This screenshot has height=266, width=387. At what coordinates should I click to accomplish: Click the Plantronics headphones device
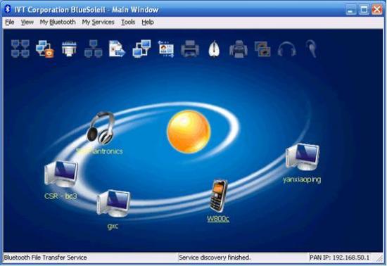click(101, 128)
